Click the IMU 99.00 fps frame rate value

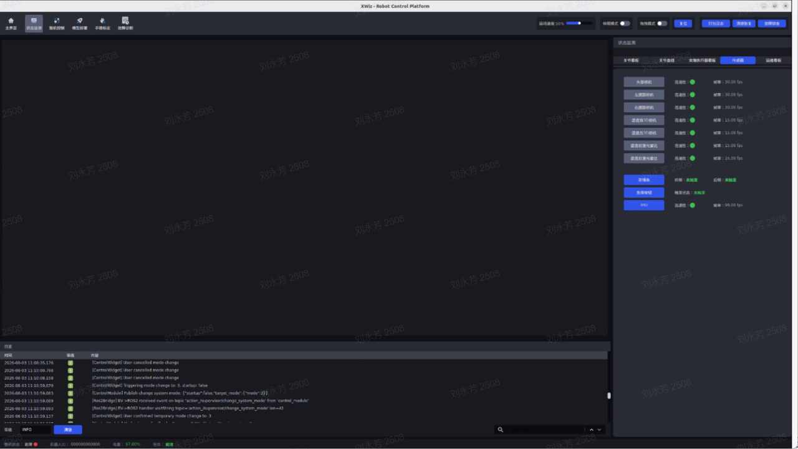point(733,205)
